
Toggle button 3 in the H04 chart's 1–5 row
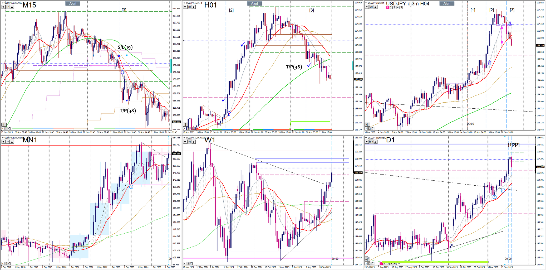pyautogui.click(x=395, y=8)
